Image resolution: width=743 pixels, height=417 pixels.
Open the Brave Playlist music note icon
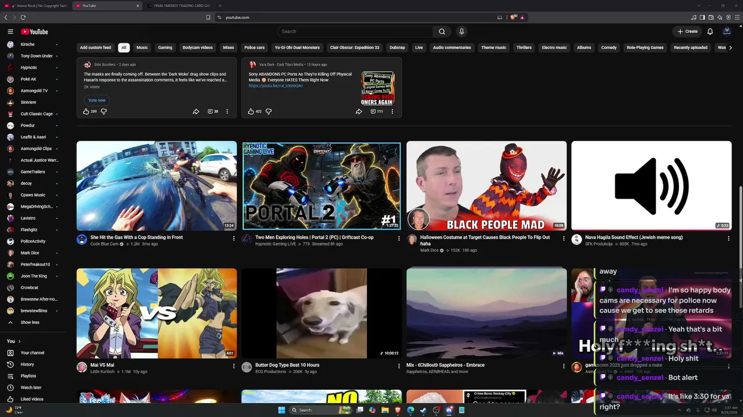click(694, 17)
